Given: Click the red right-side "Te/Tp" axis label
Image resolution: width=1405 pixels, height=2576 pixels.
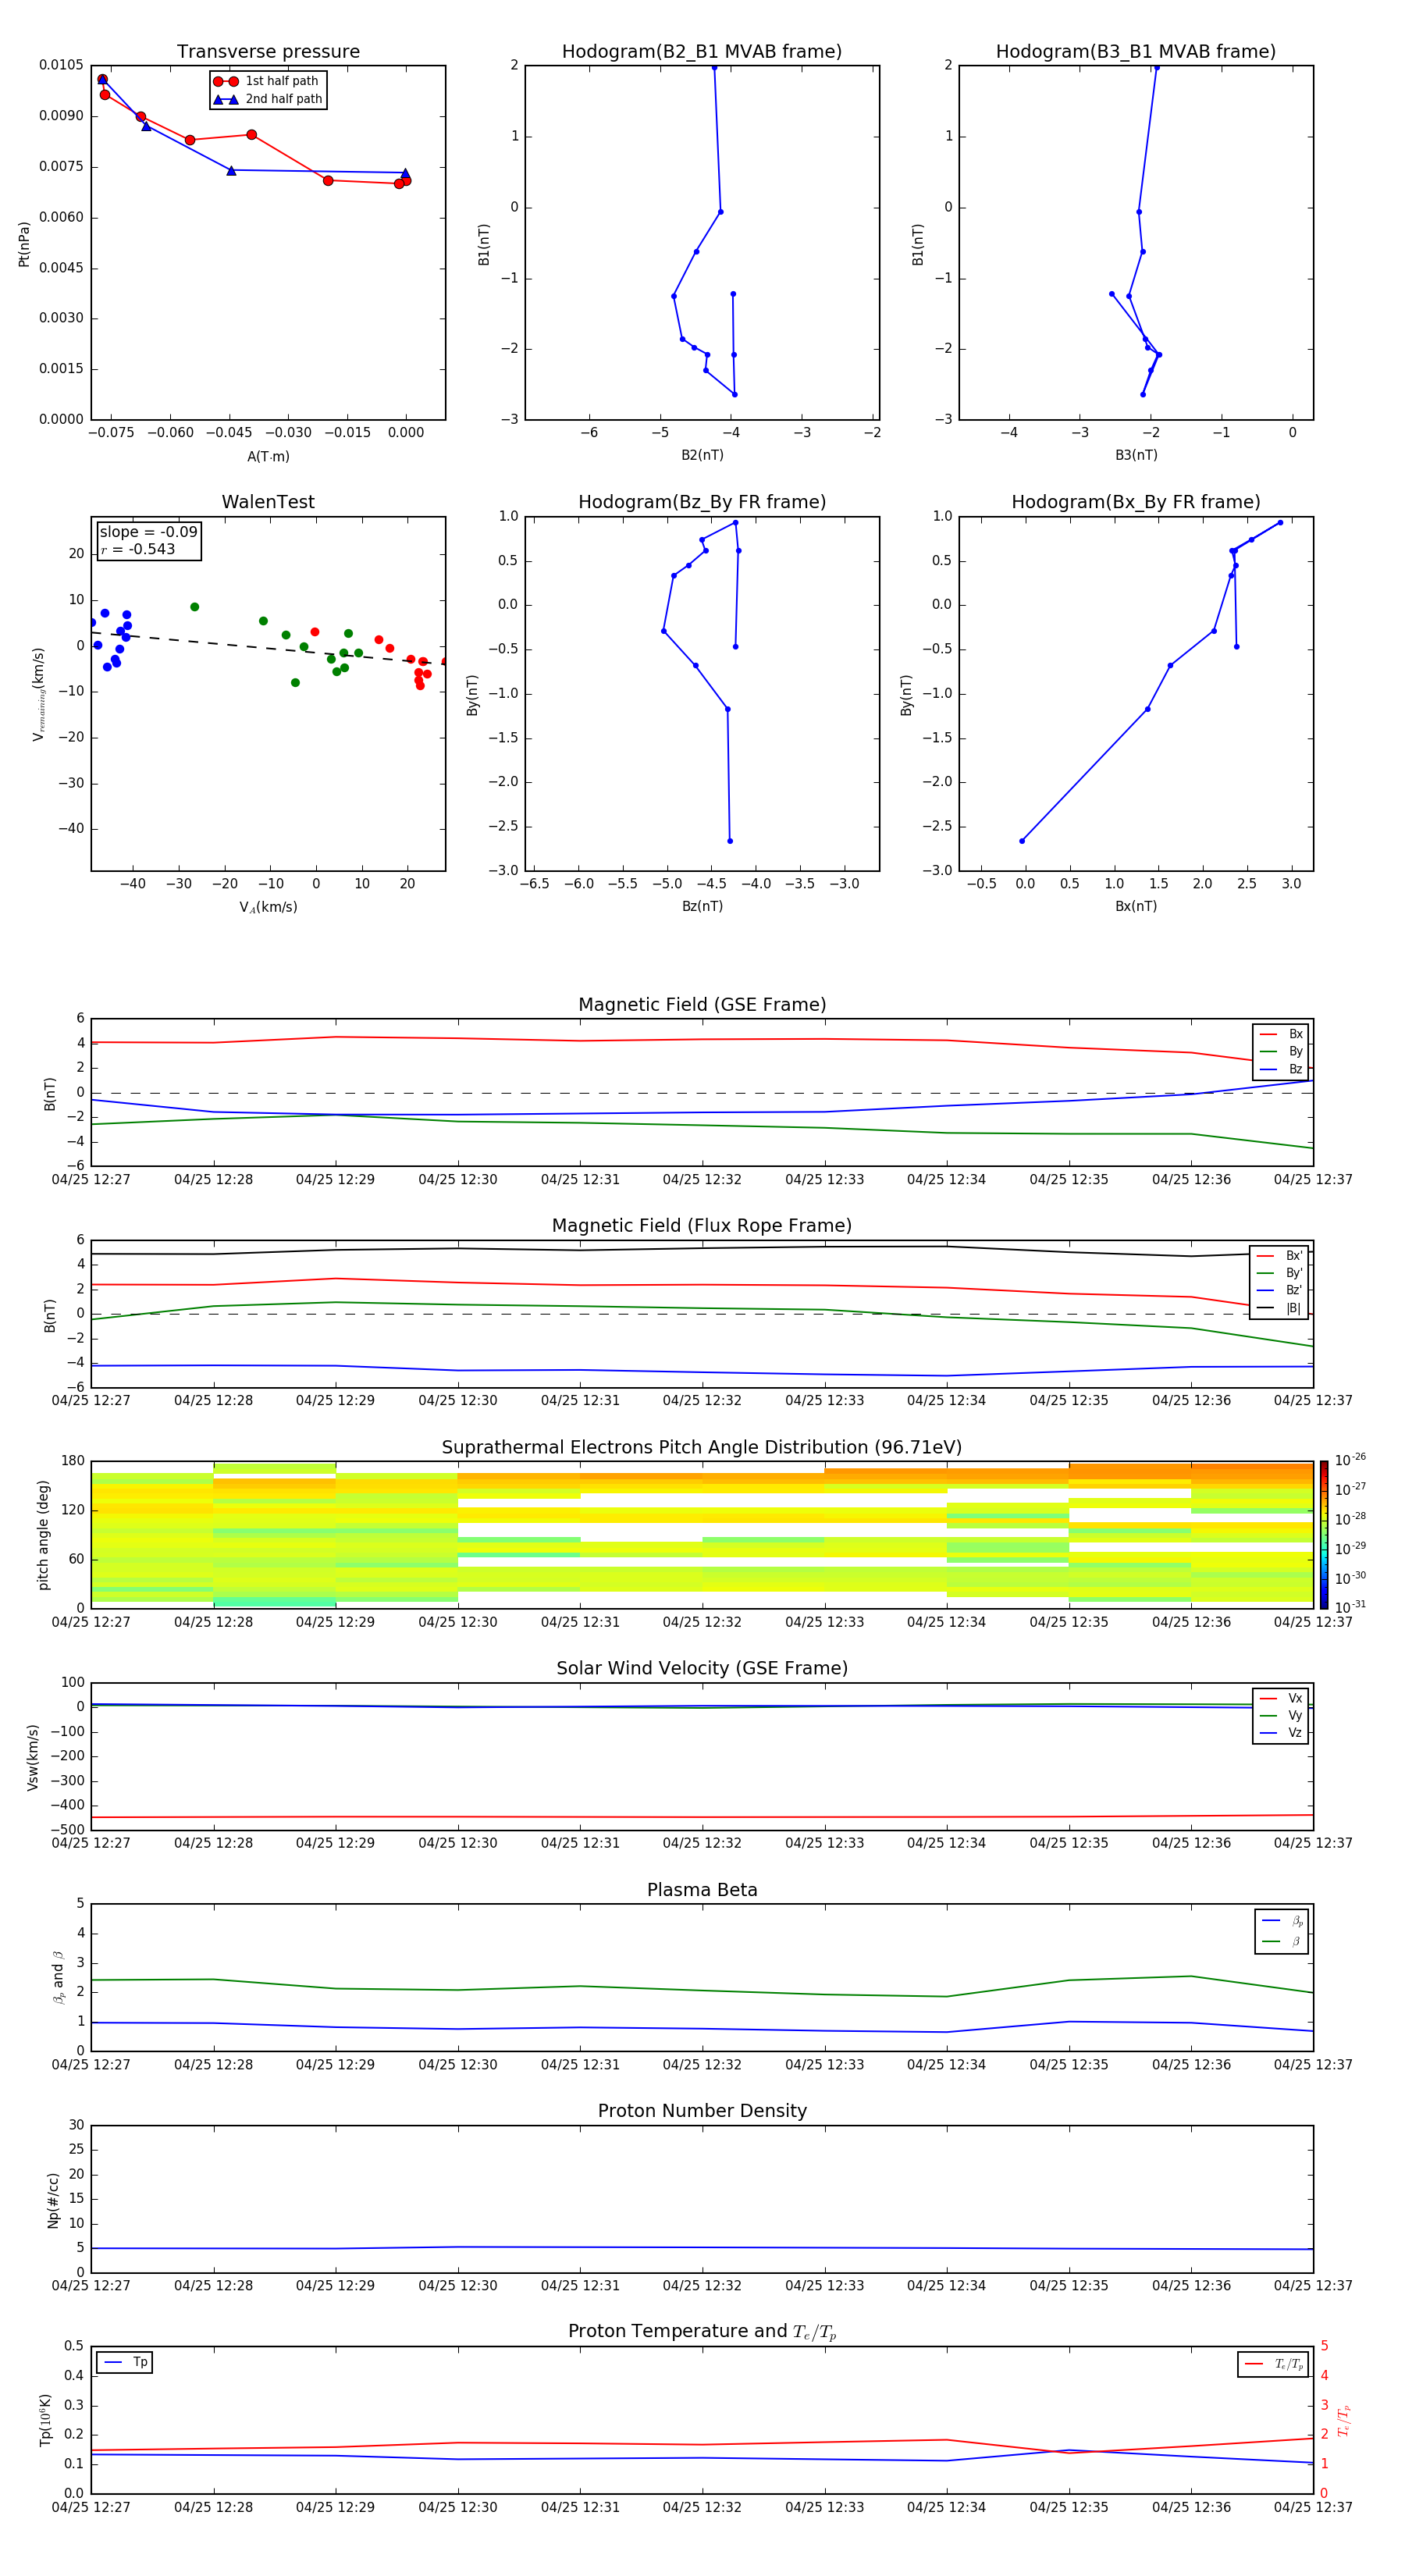Looking at the screenshot, I should tap(1344, 2420).
